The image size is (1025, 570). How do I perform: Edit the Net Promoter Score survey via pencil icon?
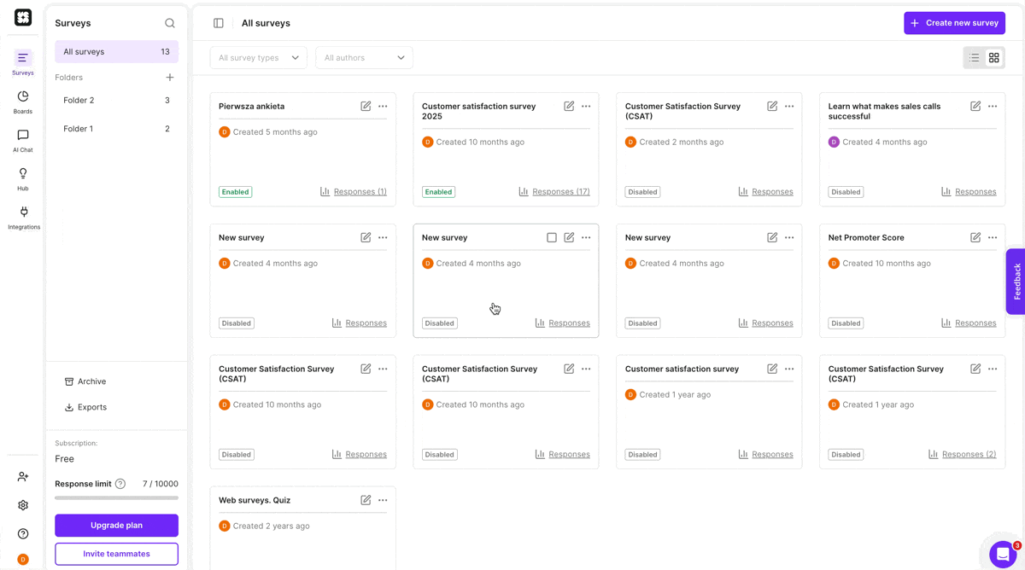point(975,237)
